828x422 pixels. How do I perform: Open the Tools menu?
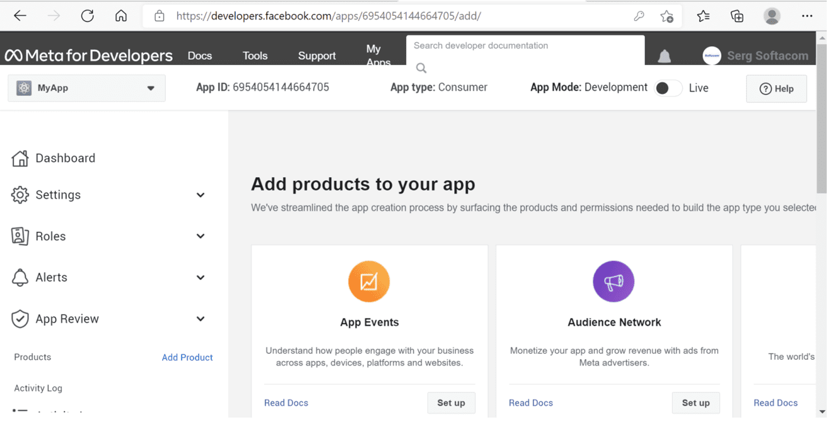pyautogui.click(x=255, y=56)
